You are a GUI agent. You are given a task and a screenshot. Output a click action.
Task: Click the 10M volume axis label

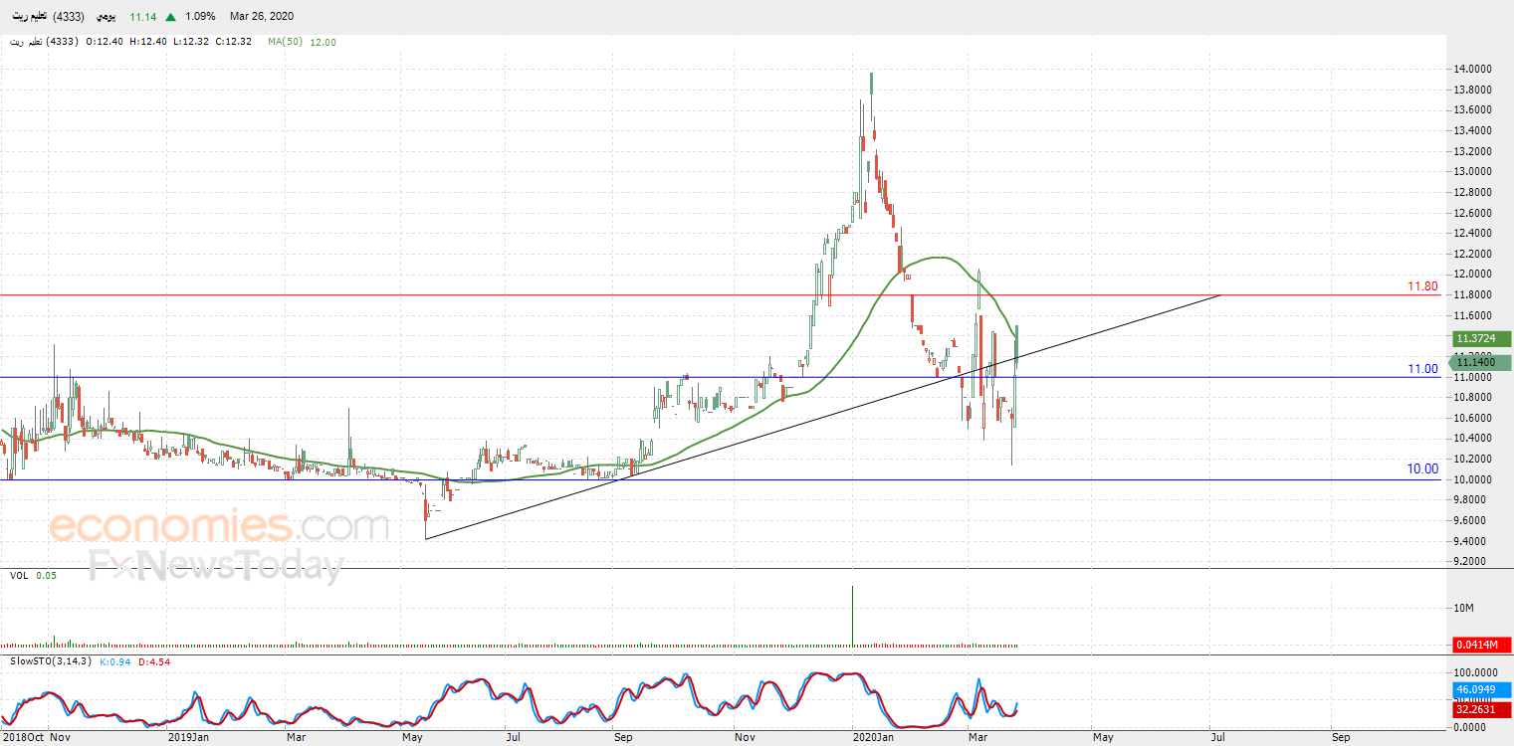click(x=1465, y=608)
